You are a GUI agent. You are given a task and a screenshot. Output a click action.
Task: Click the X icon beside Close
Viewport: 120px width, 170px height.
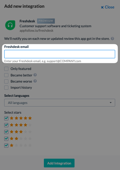click(102, 7)
